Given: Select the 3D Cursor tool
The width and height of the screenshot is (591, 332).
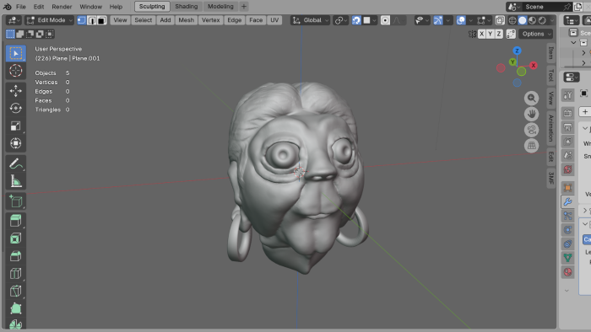Looking at the screenshot, I should 16,71.
